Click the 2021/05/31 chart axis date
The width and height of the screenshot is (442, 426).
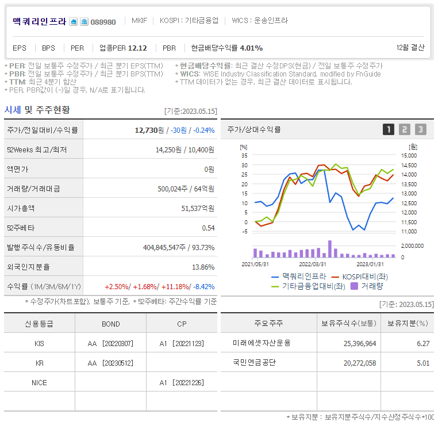pyautogui.click(x=255, y=264)
